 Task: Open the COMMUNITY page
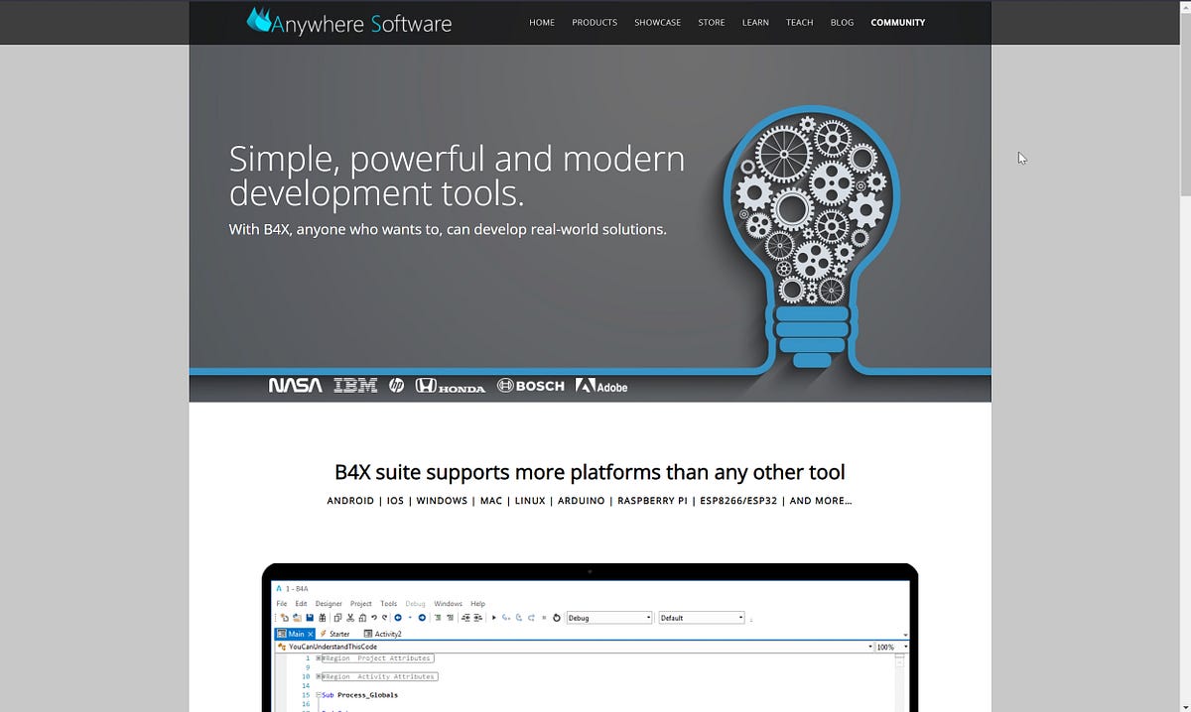point(898,22)
